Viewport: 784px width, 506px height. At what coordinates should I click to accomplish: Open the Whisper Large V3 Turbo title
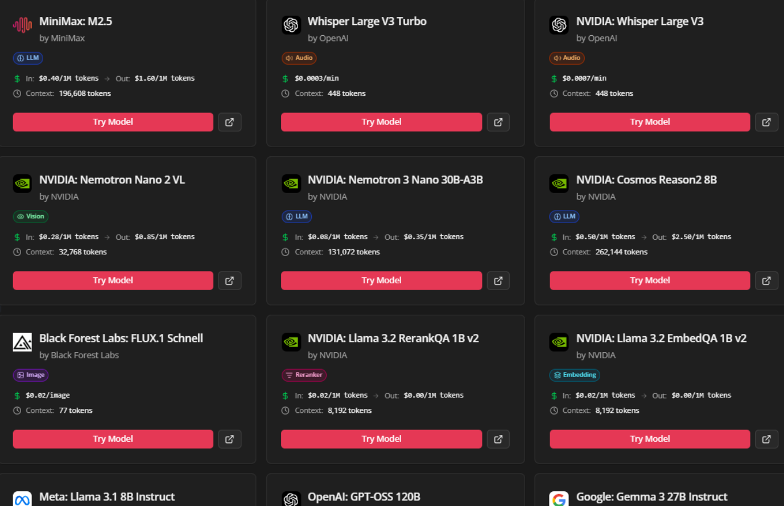click(367, 22)
